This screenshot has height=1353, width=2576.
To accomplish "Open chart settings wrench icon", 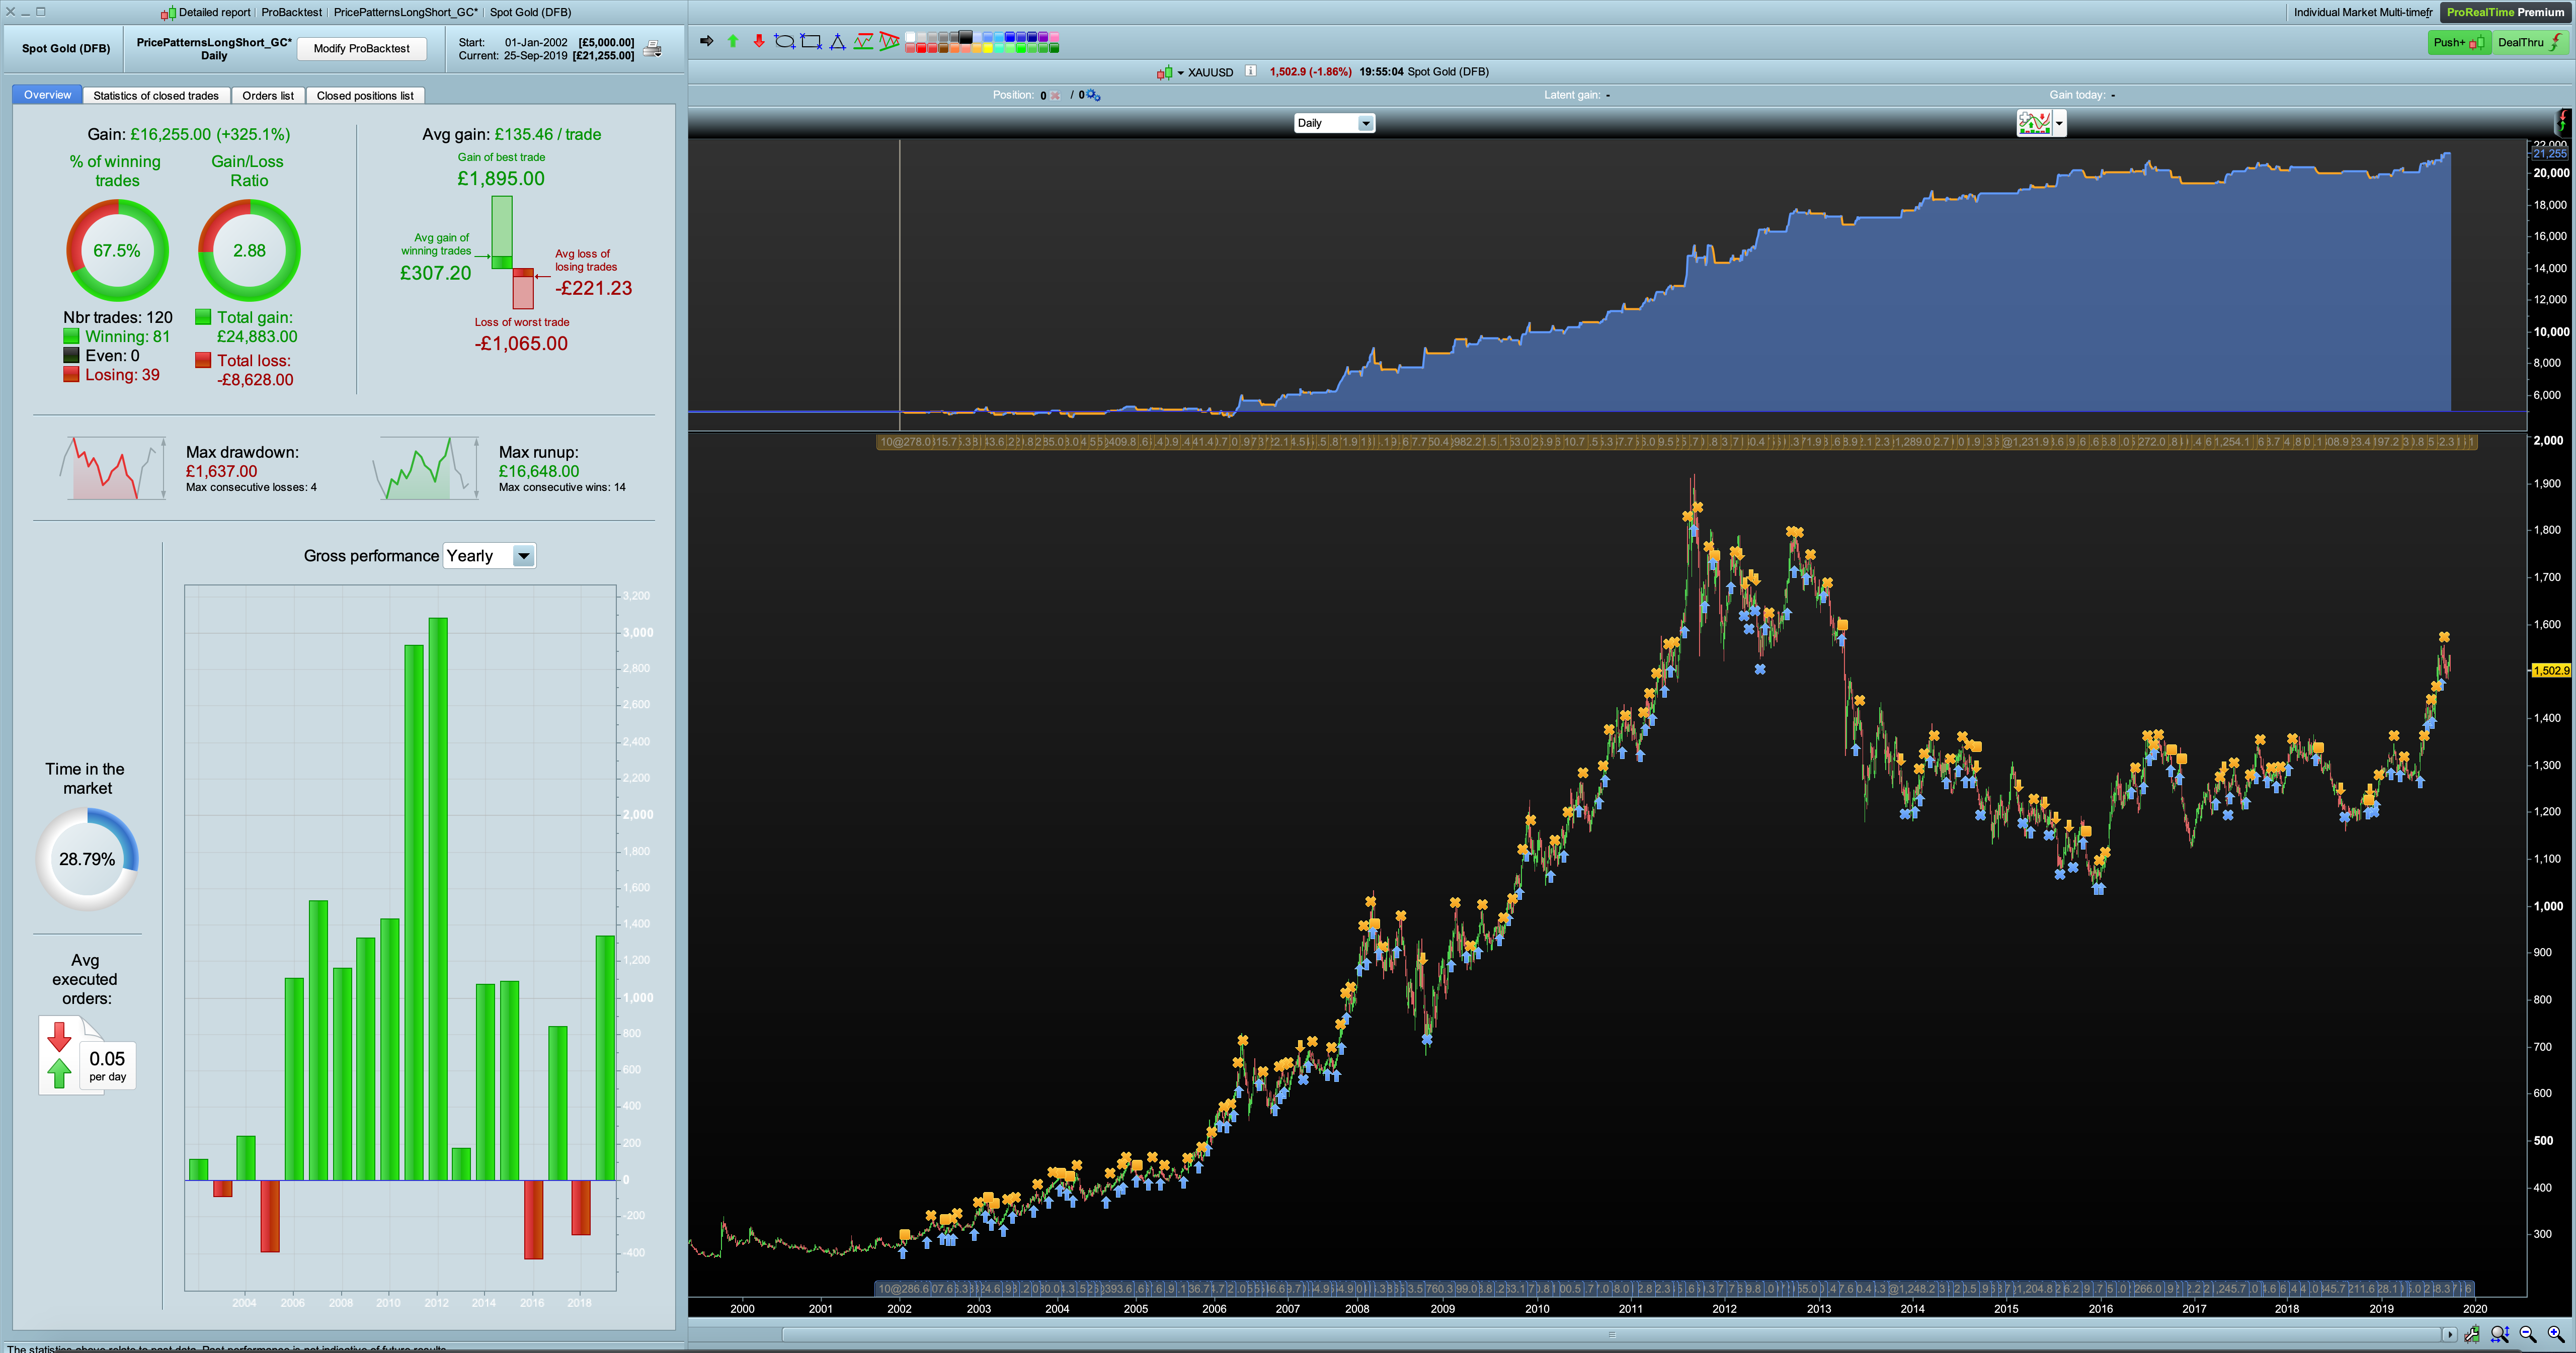I will 2473,1334.
